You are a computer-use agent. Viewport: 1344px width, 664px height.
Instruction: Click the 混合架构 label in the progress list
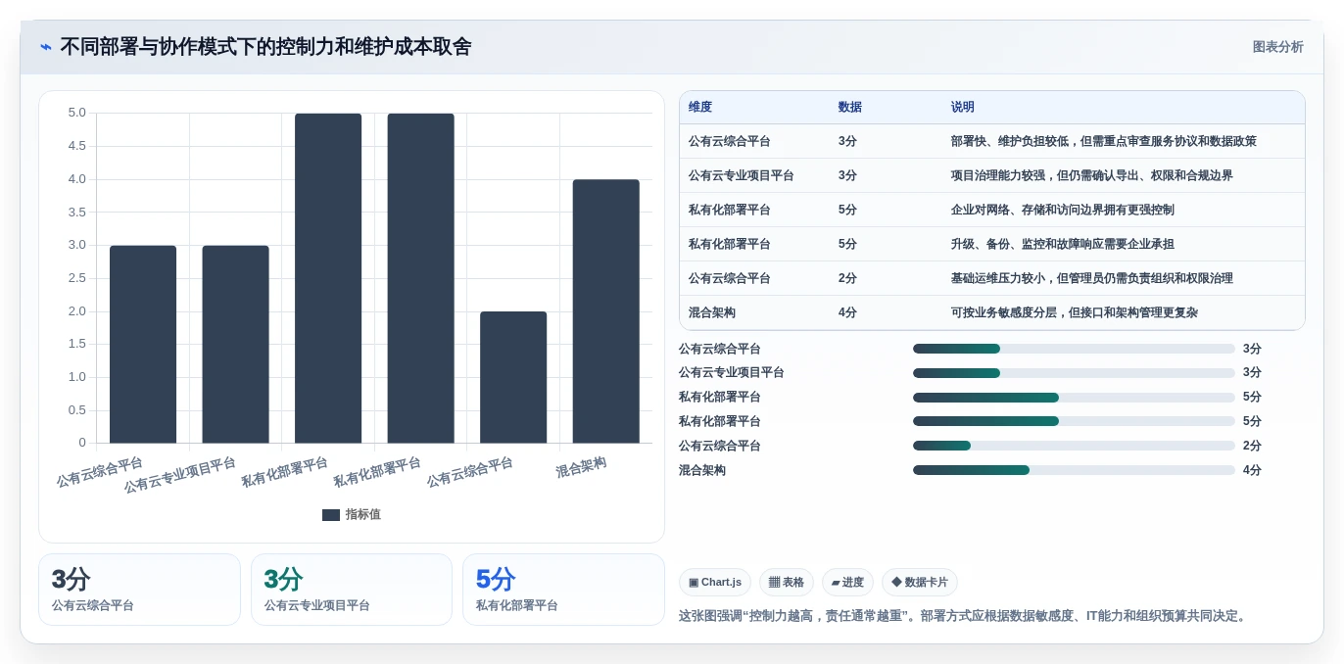702,470
